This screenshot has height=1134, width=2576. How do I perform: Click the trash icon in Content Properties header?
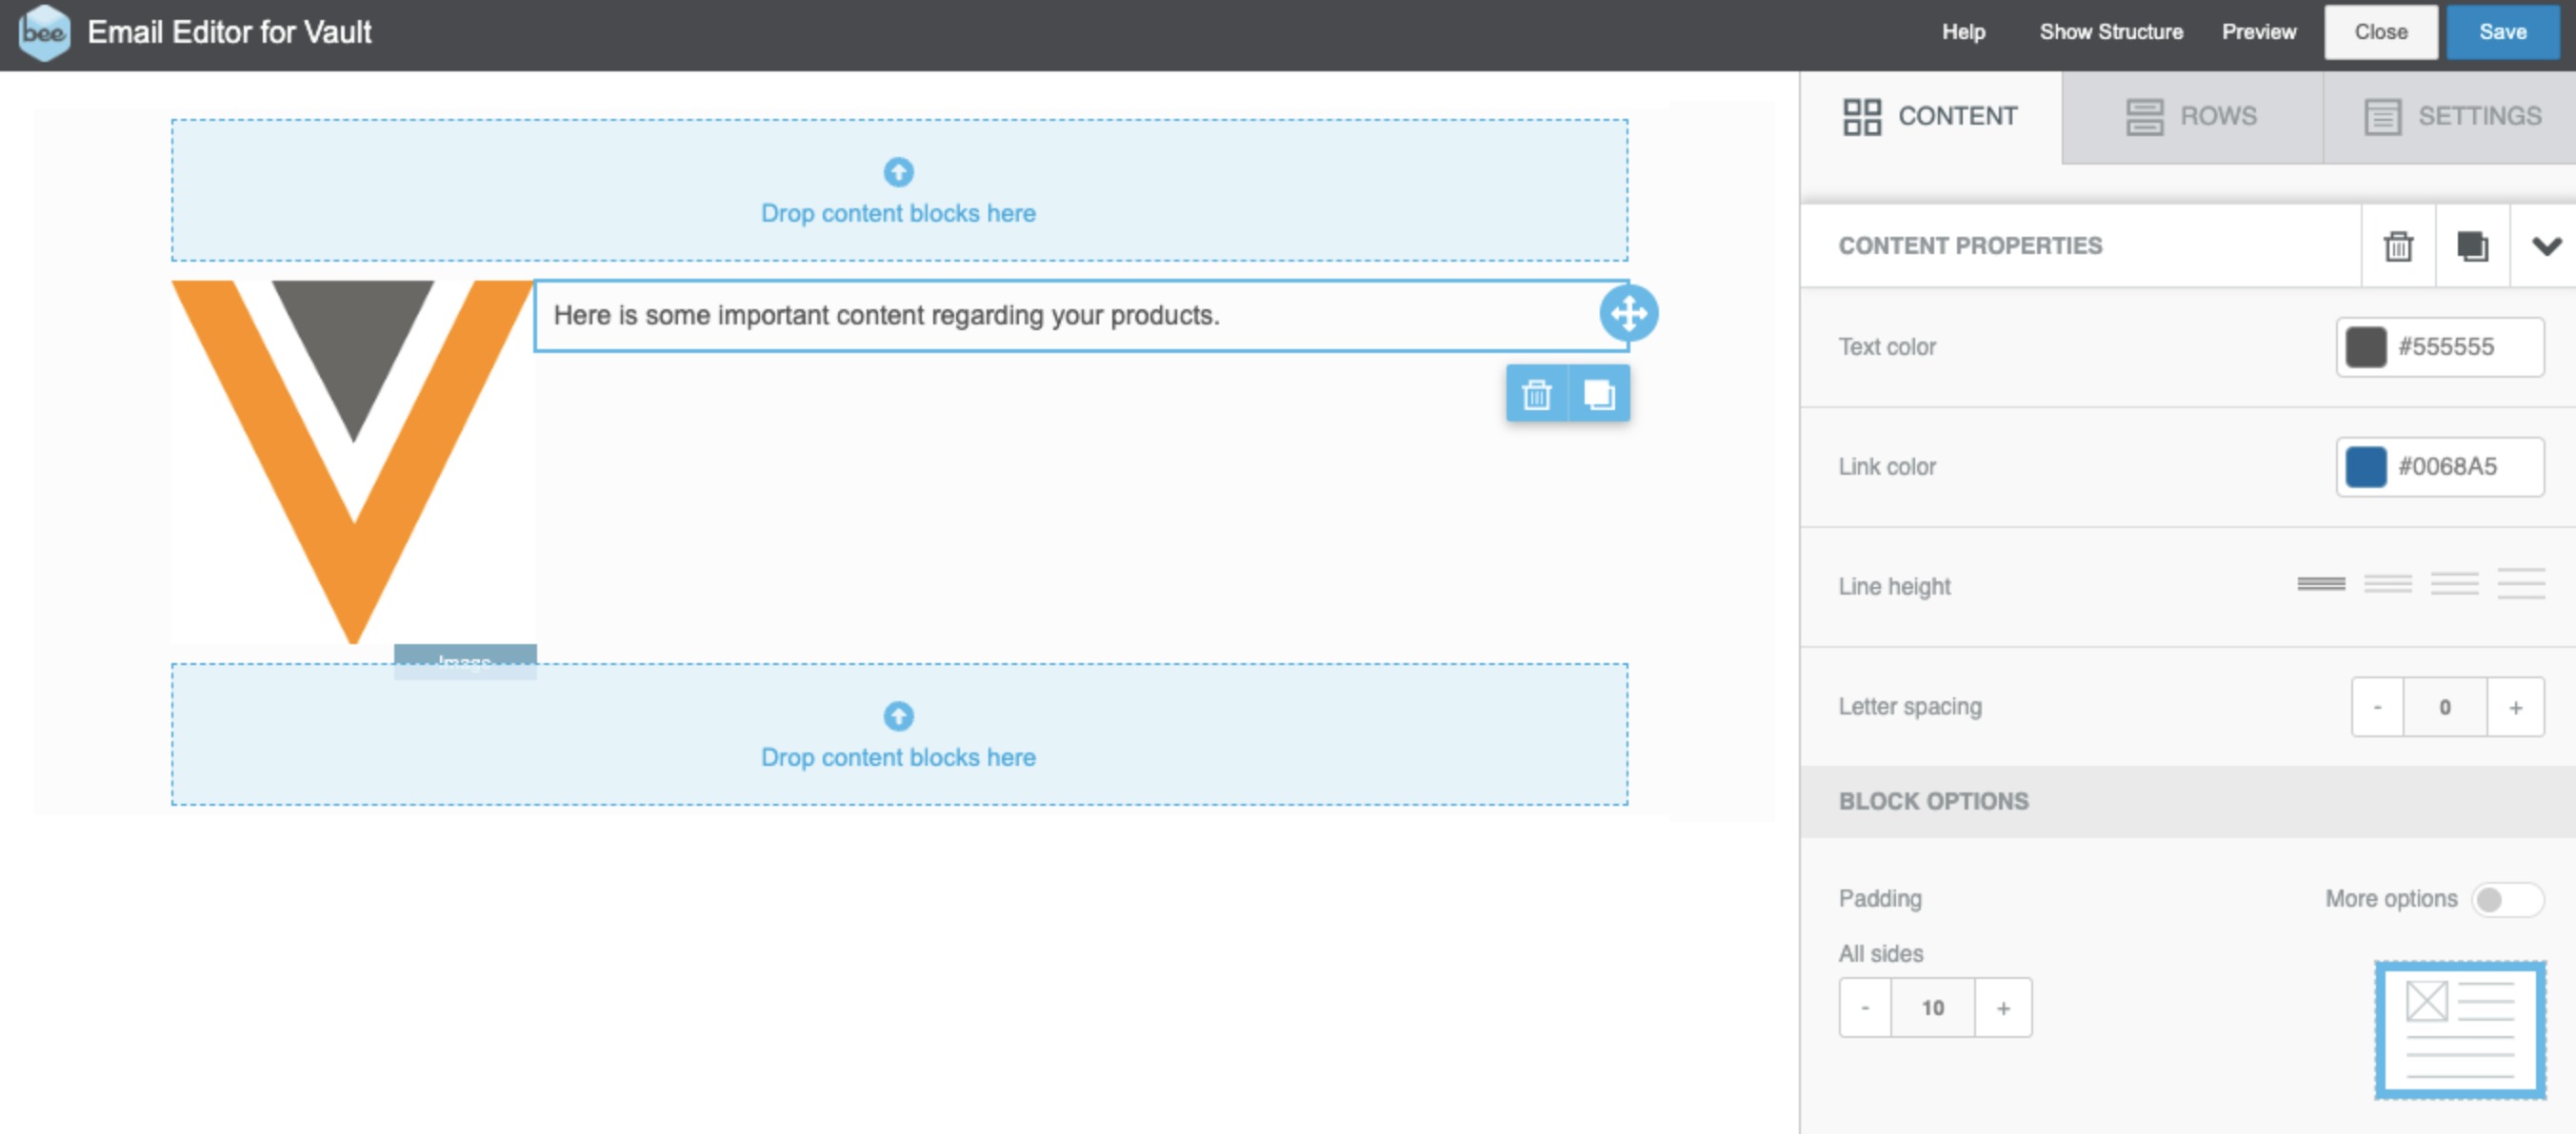point(2398,245)
